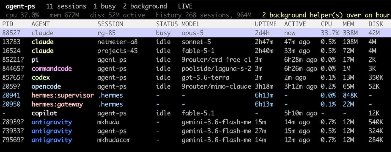391x152 pixels.
Task: Select the mkhudacom session
Action: click(114, 140)
